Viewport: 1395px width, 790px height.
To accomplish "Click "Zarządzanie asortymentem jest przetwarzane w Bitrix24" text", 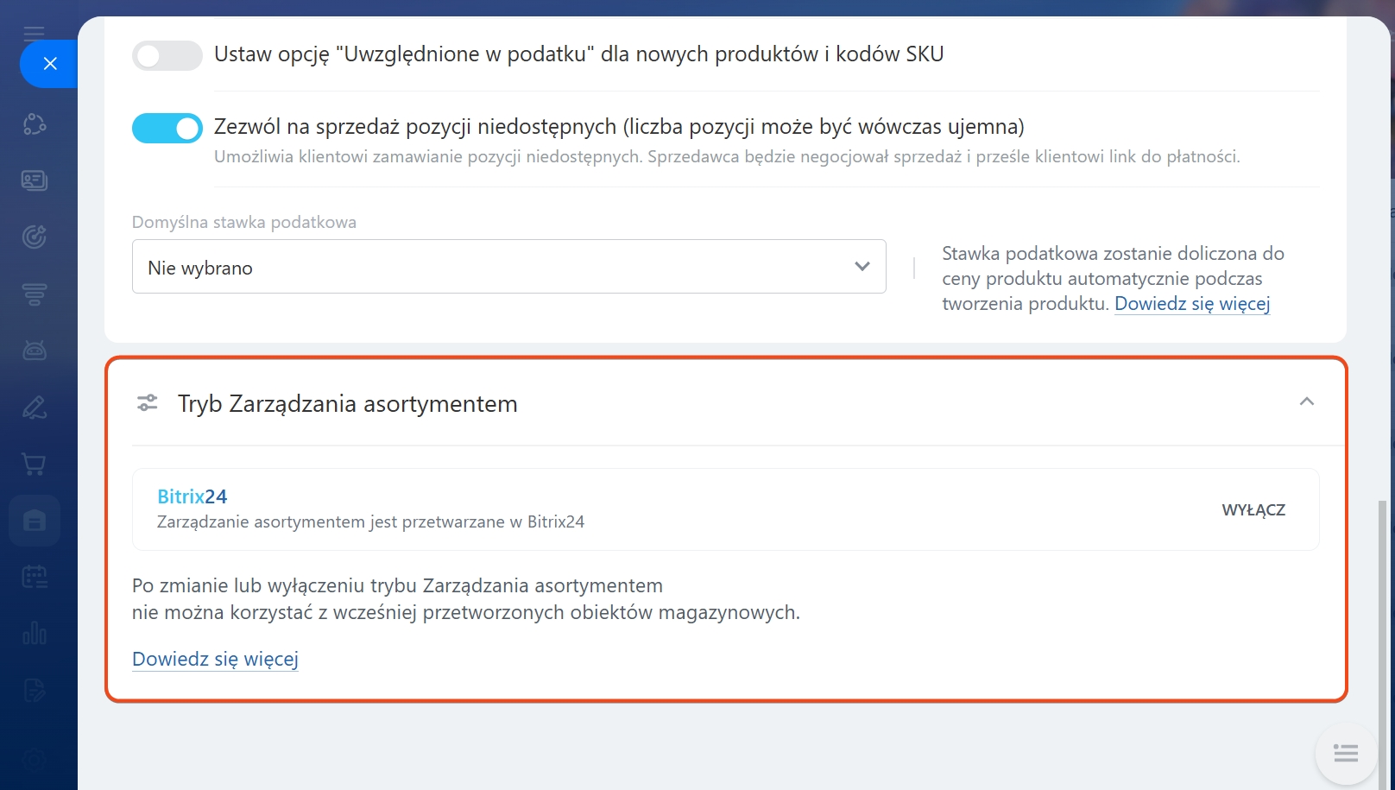I will (x=370, y=522).
